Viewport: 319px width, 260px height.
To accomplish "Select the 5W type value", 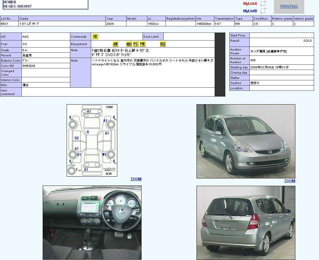I will (x=238, y=24).
